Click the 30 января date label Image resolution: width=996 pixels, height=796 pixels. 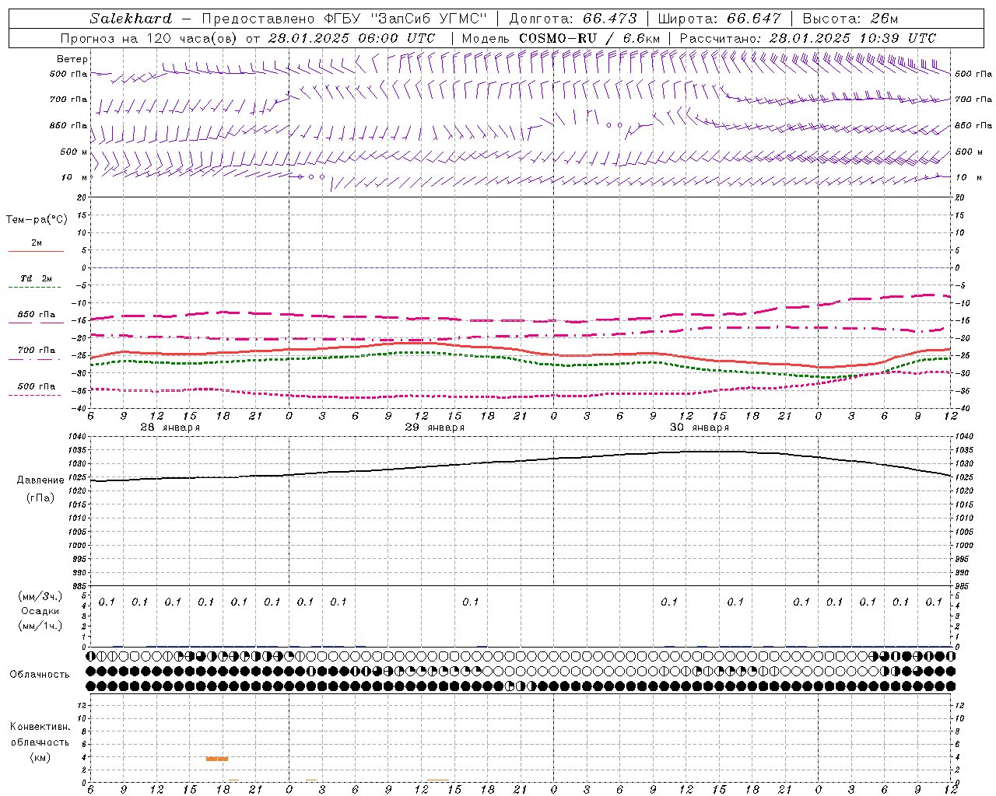[700, 428]
